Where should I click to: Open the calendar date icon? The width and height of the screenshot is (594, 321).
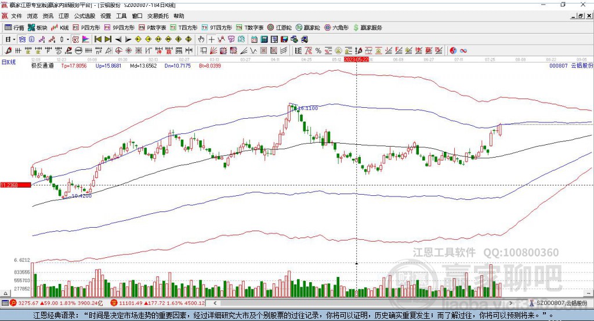coord(254,39)
